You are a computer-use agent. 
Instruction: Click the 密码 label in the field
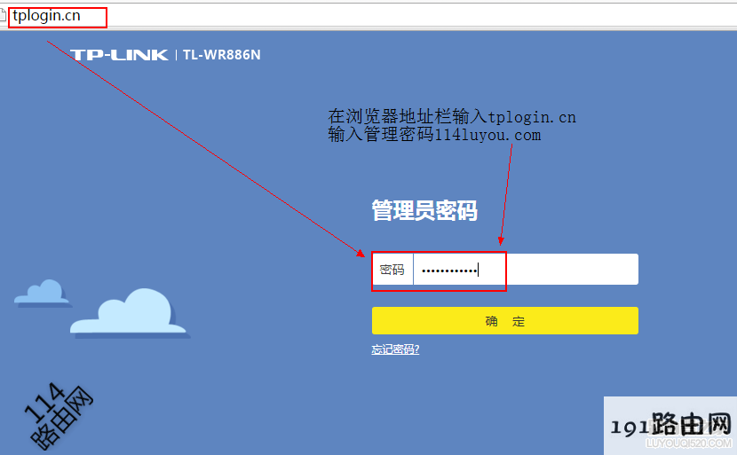pyautogui.click(x=392, y=270)
